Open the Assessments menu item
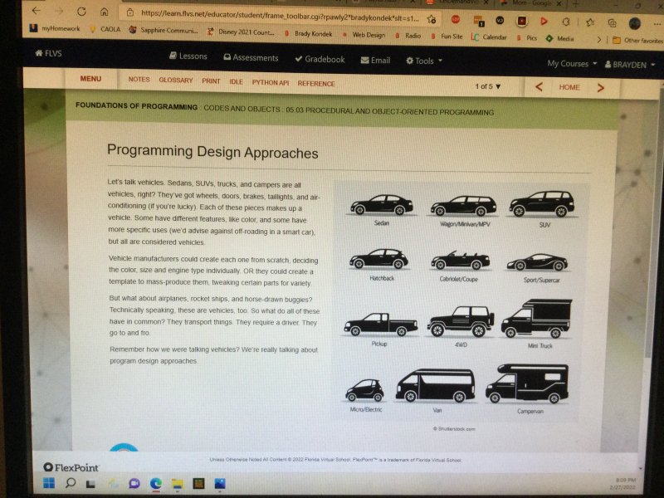The image size is (664, 498). [x=251, y=57]
